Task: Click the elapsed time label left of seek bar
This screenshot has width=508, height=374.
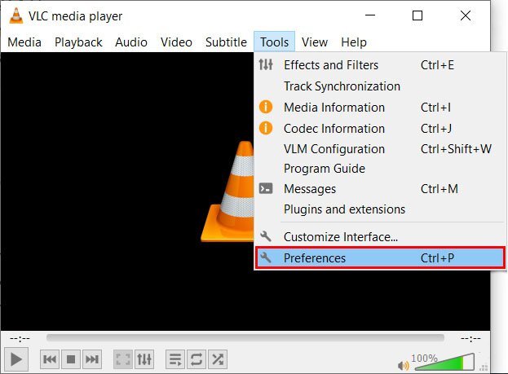Action: click(x=20, y=339)
